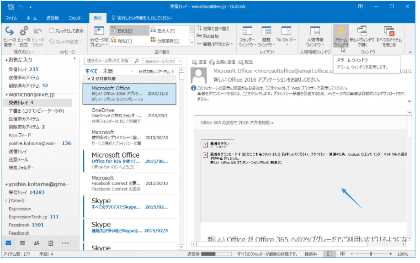The height and width of the screenshot is (263, 420).
Task: Click 新しいウィンドウで開く (Open in New Window)
Action: tap(362, 37)
